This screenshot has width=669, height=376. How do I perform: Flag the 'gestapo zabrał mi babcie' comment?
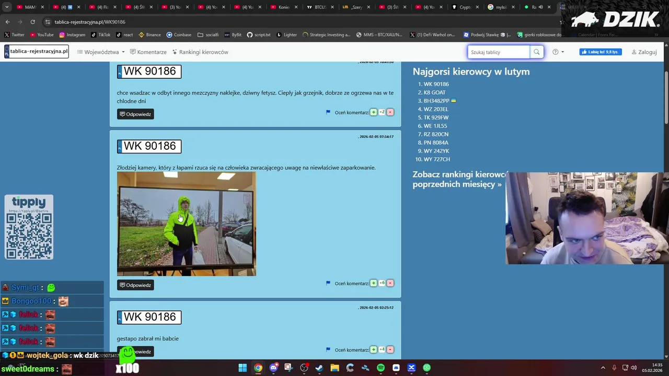[x=328, y=349]
